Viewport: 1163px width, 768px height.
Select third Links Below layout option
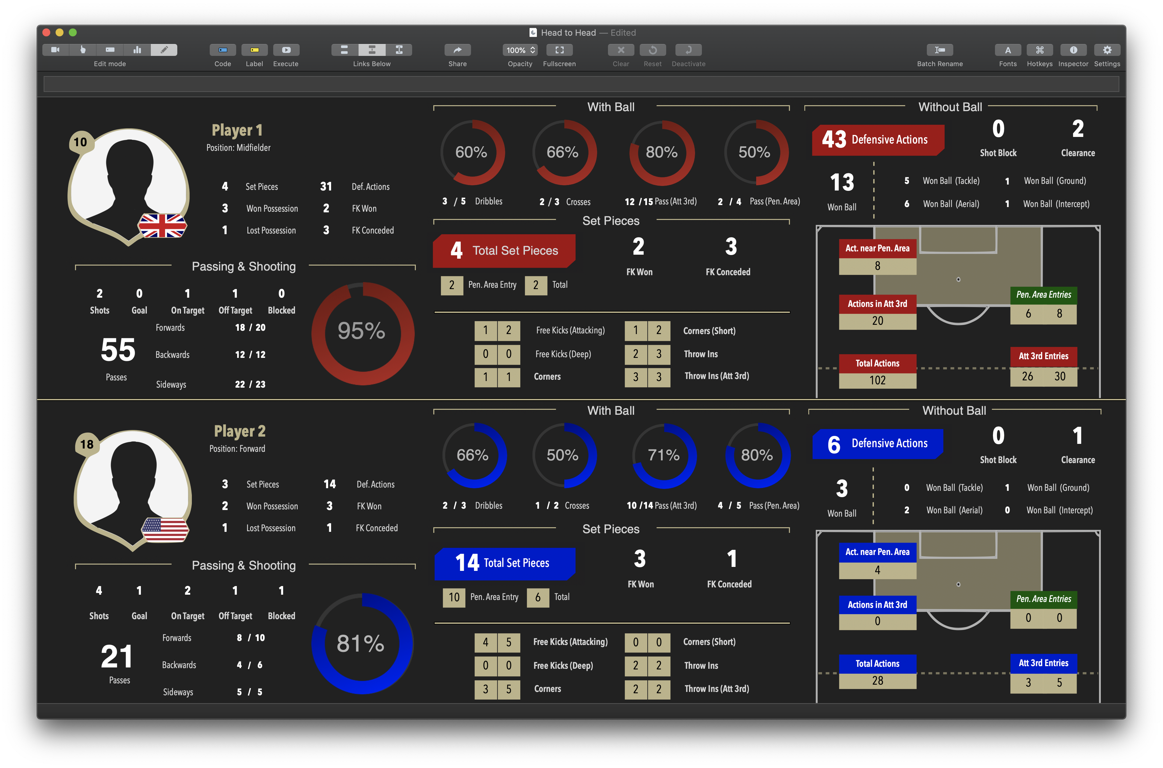pos(399,50)
